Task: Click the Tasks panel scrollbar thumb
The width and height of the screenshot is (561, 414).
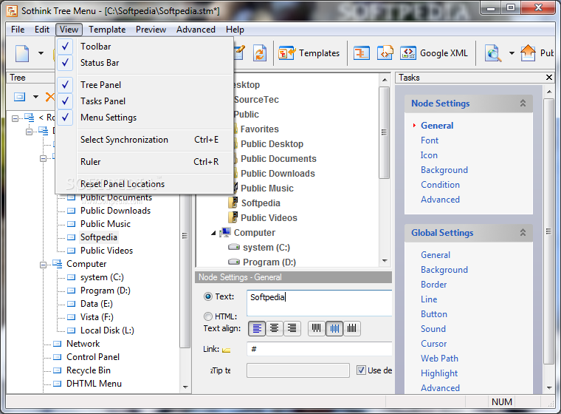Action: pos(548,231)
